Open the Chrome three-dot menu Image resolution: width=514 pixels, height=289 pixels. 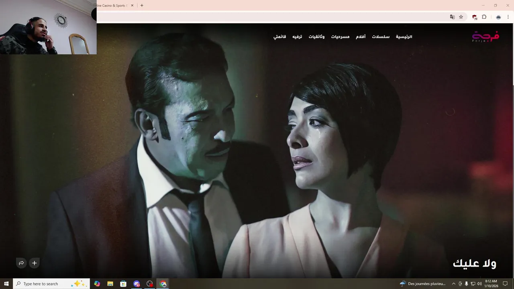click(508, 17)
